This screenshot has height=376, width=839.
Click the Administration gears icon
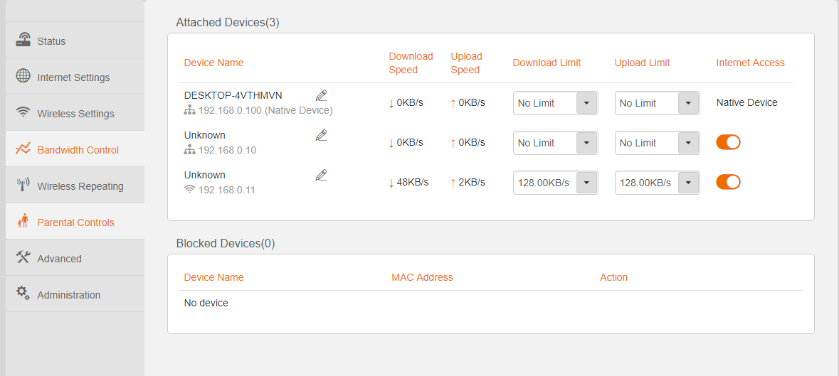23,294
